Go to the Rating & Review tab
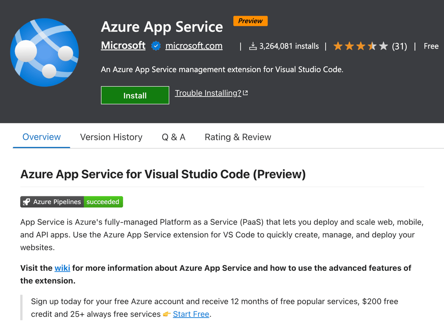The width and height of the screenshot is (444, 327). click(238, 137)
